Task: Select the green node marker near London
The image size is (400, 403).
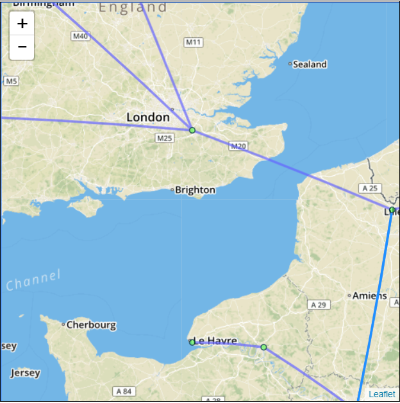Action: 192,130
